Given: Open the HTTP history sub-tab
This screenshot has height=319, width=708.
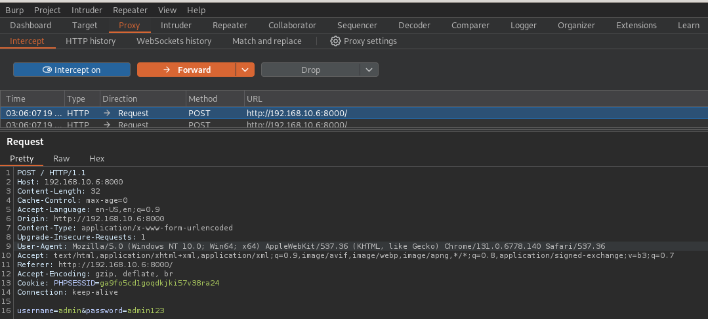Looking at the screenshot, I should 91,41.
